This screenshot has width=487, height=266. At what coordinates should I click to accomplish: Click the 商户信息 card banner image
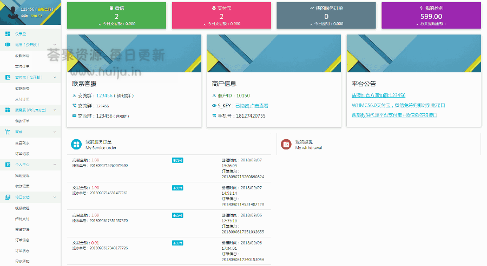[x=274, y=53]
